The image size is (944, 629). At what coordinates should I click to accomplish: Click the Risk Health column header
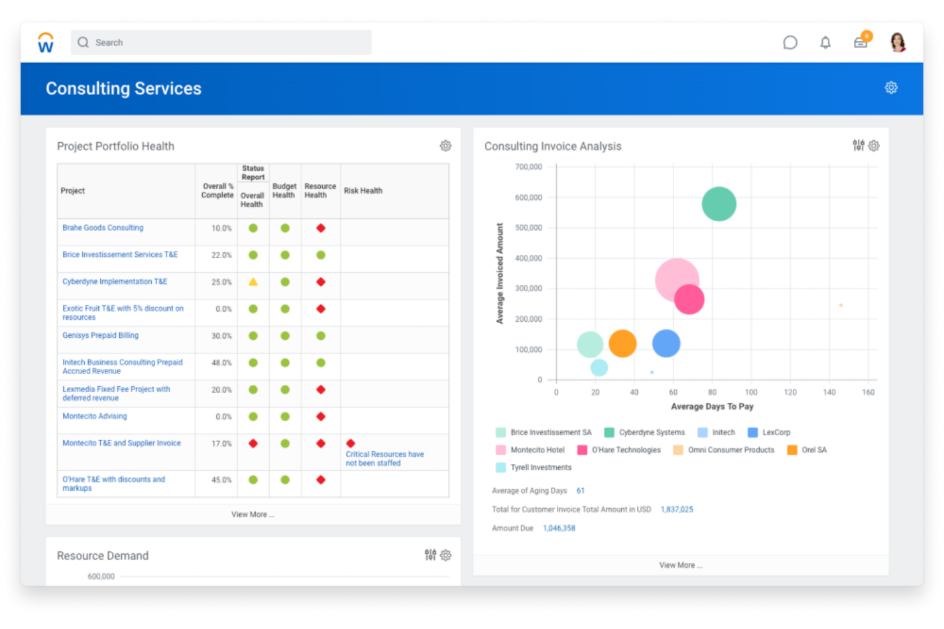[363, 191]
